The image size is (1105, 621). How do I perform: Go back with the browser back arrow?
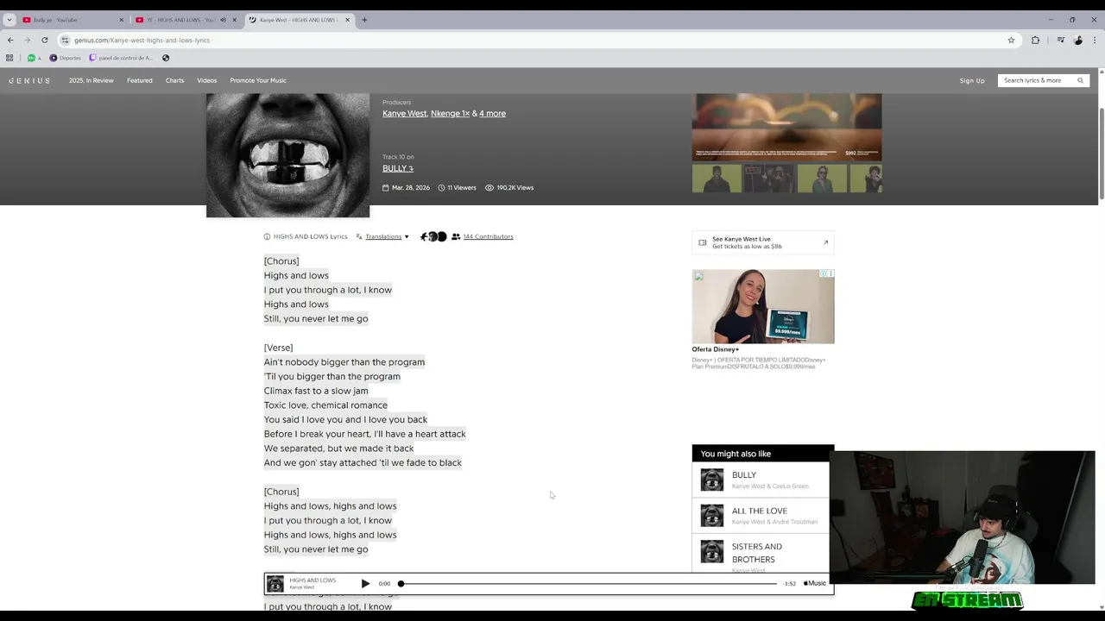pos(10,40)
